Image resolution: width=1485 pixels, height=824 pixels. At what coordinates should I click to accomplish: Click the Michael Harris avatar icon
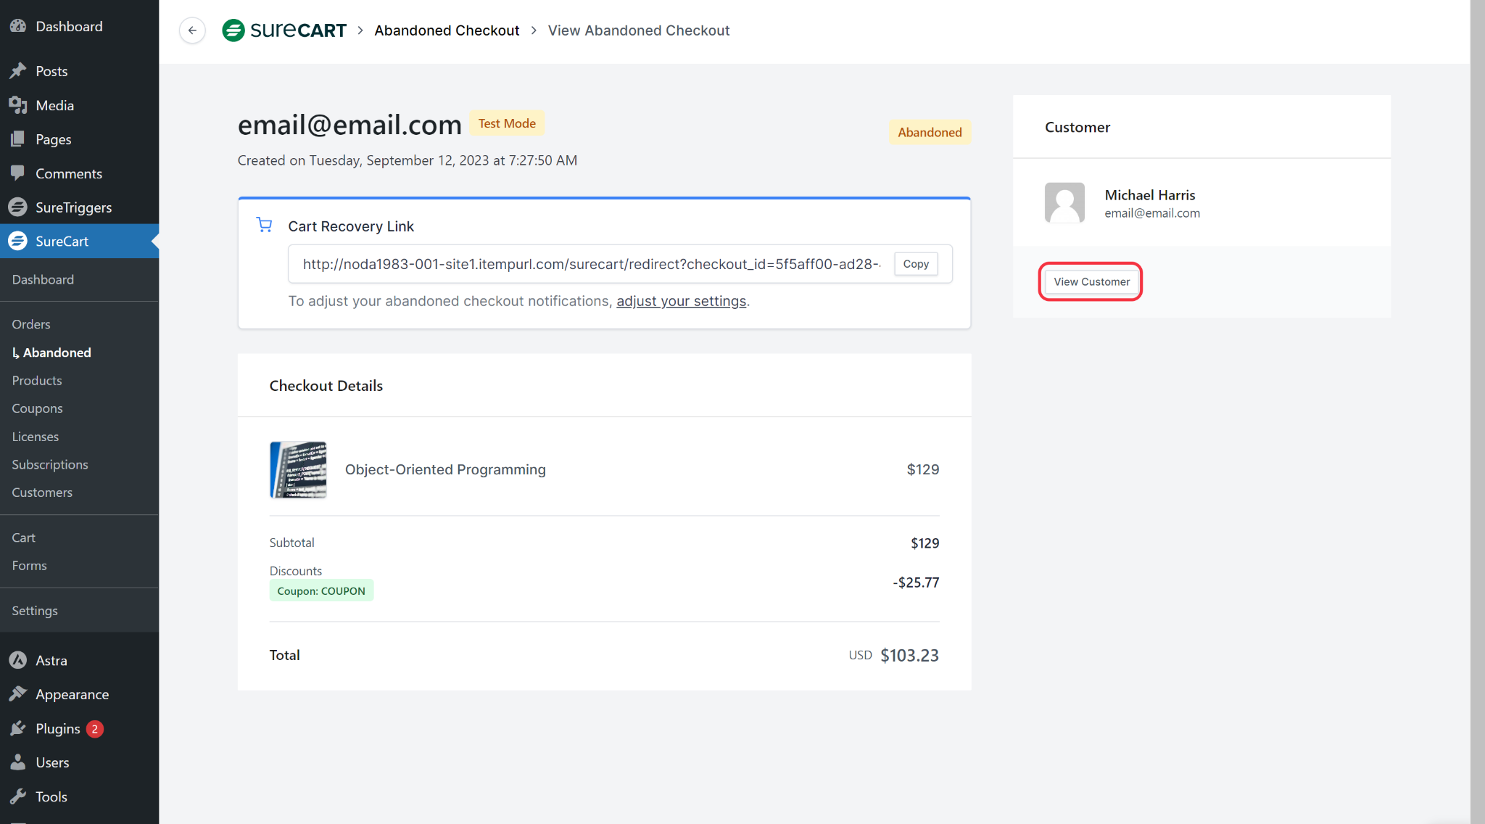[1064, 202]
